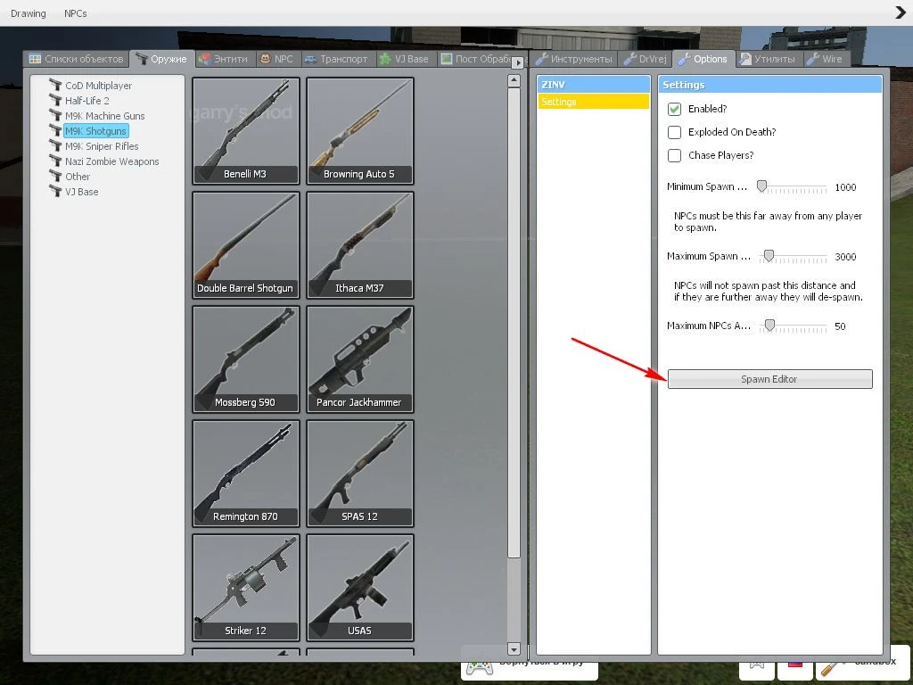Image resolution: width=913 pixels, height=685 pixels.
Task: Select the Pancor Jackhammer icon
Action: click(x=360, y=359)
